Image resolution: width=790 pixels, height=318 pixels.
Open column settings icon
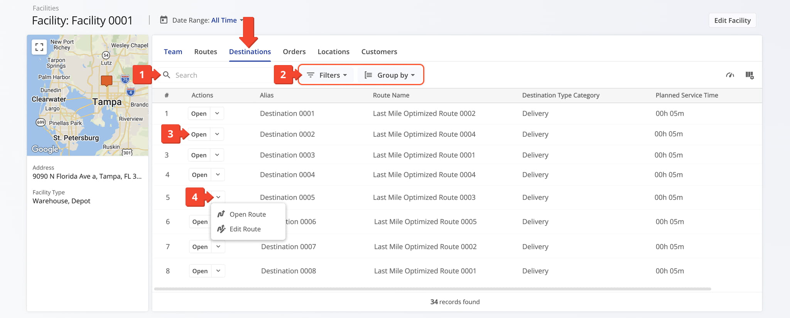pyautogui.click(x=749, y=75)
